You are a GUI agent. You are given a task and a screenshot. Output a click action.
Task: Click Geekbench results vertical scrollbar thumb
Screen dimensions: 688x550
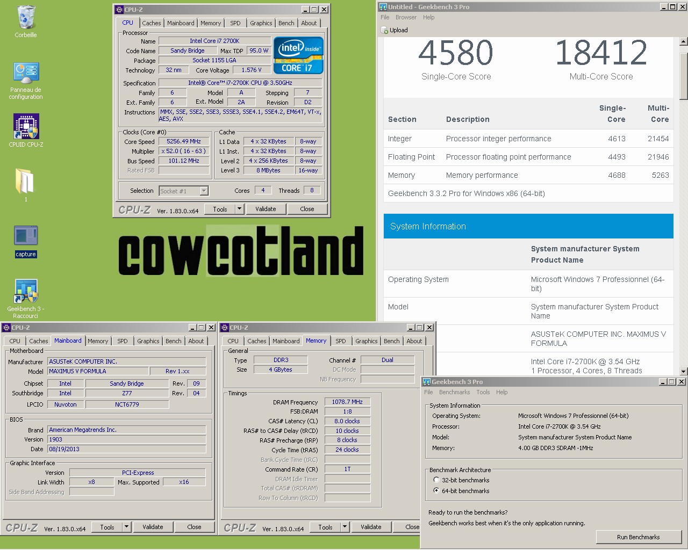coord(683,76)
